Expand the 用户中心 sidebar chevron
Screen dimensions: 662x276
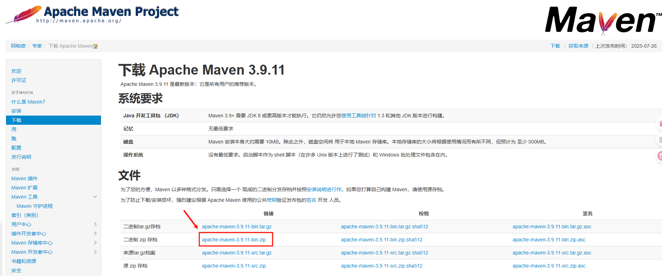(x=95, y=224)
